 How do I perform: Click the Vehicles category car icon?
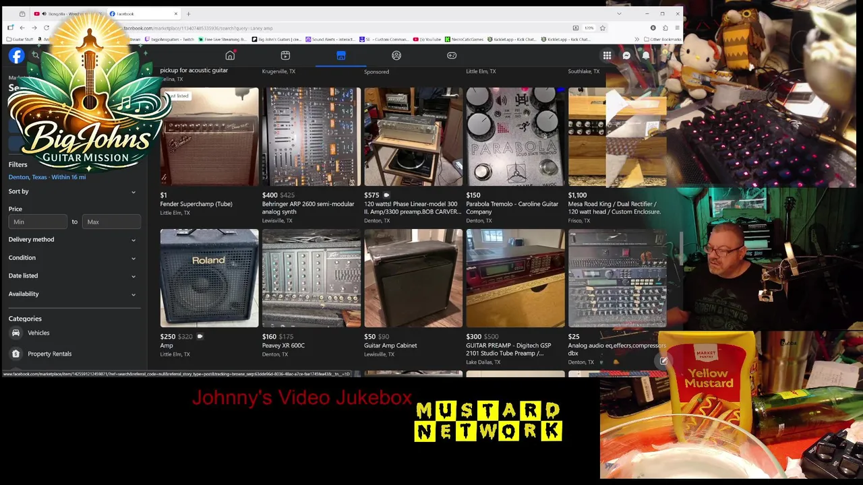pyautogui.click(x=16, y=333)
